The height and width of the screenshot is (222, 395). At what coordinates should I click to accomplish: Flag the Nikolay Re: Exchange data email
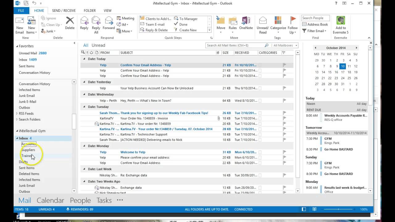point(285,175)
